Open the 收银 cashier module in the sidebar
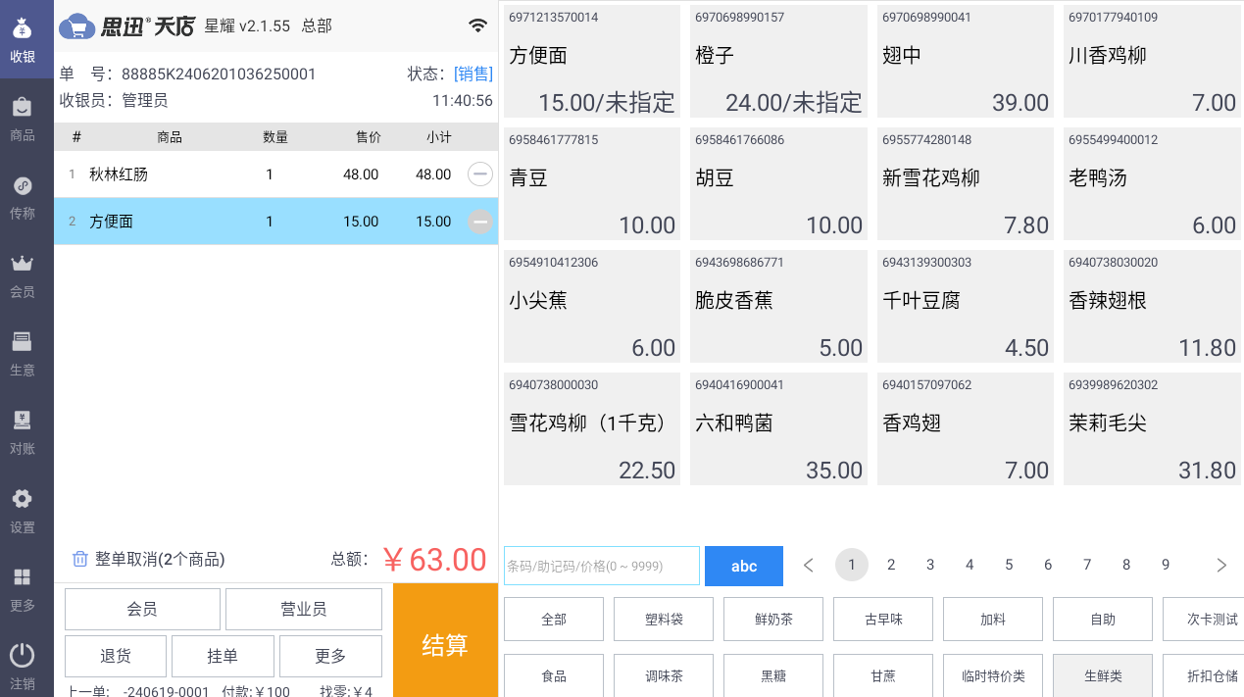This screenshot has height=697, width=1244. [25, 36]
